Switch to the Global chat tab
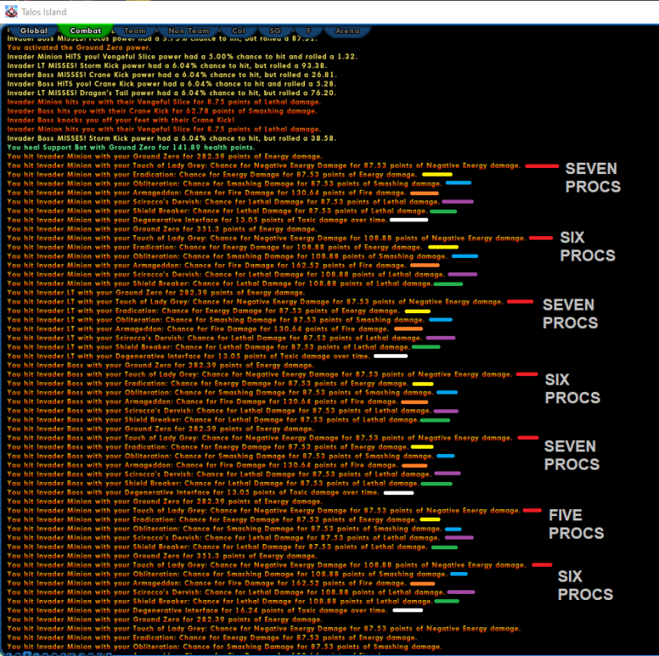Screen dimensions: 659x656 [x=33, y=31]
